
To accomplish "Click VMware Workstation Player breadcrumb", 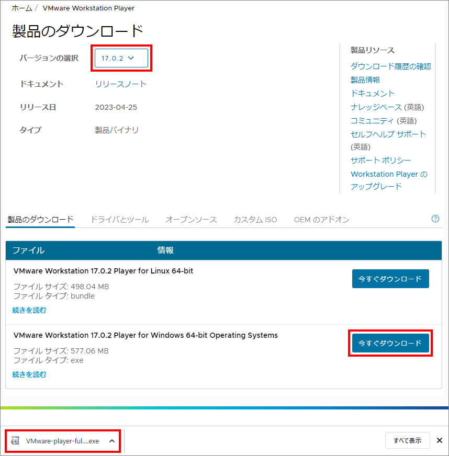I will pos(88,8).
